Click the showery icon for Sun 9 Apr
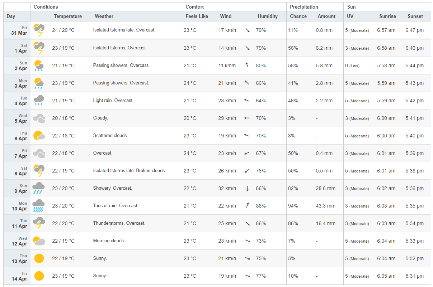 click(x=39, y=188)
